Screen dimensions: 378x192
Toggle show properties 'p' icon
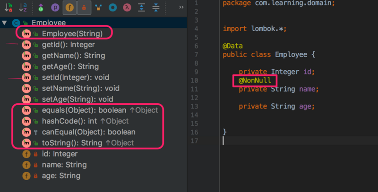[x=55, y=8]
